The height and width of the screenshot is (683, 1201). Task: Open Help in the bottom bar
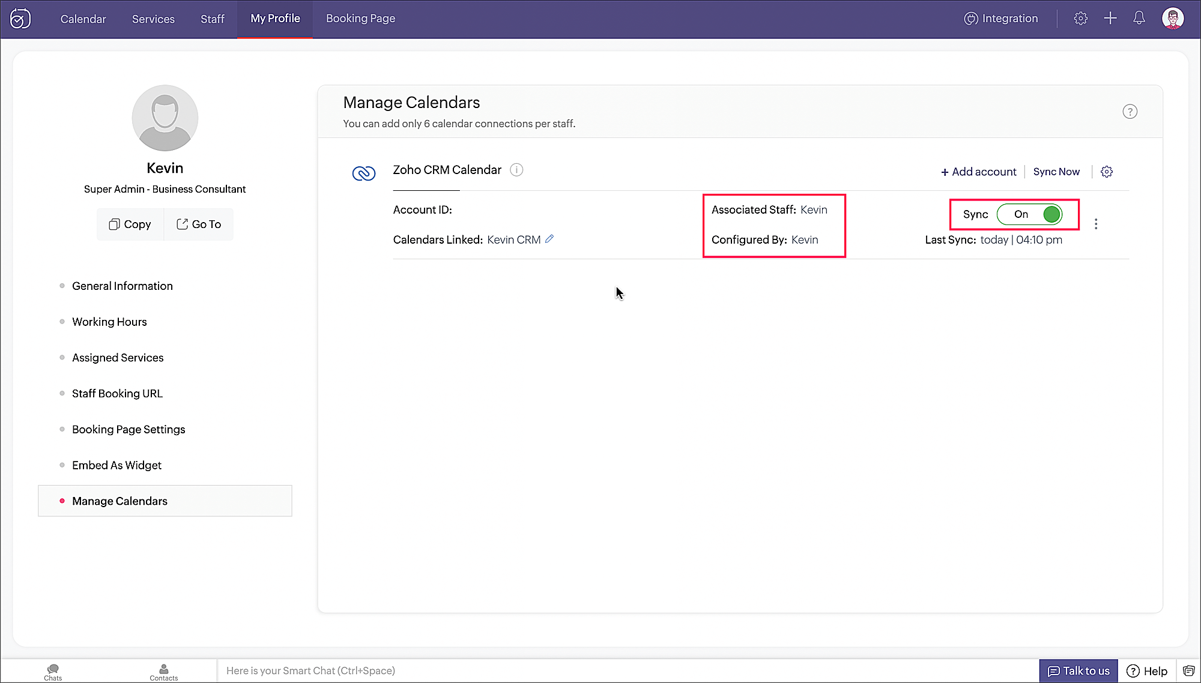[1147, 671]
